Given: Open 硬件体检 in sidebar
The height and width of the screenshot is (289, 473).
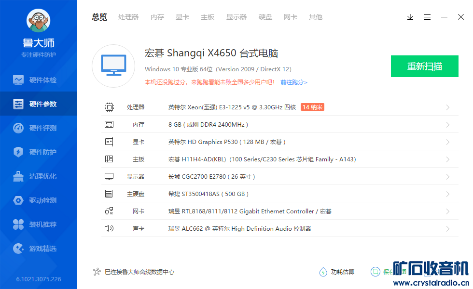Looking at the screenshot, I should 39,80.
